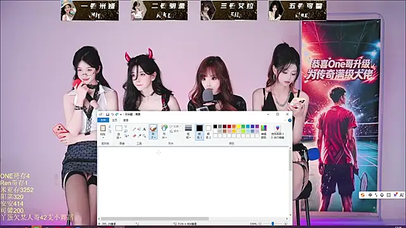Viewport: 406px width, 228px height.
Task: Click the Crop icon
Action: point(126,126)
